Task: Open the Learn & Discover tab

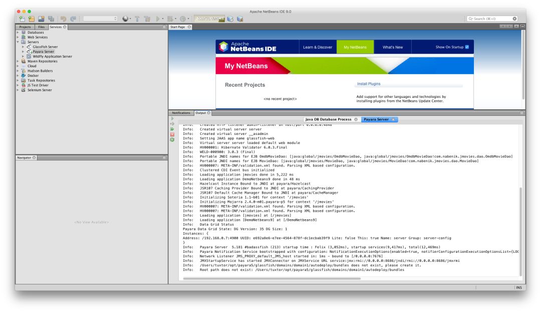Action: coord(318,47)
